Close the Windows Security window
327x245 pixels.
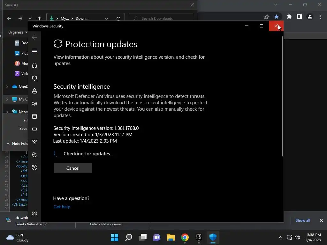[x=276, y=26]
